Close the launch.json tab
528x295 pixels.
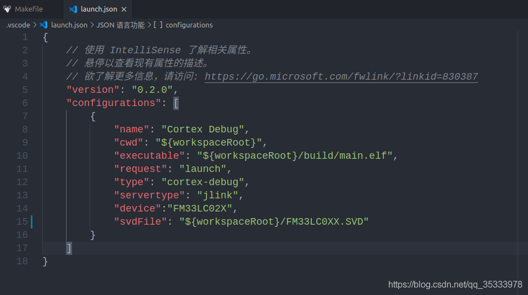click(124, 9)
